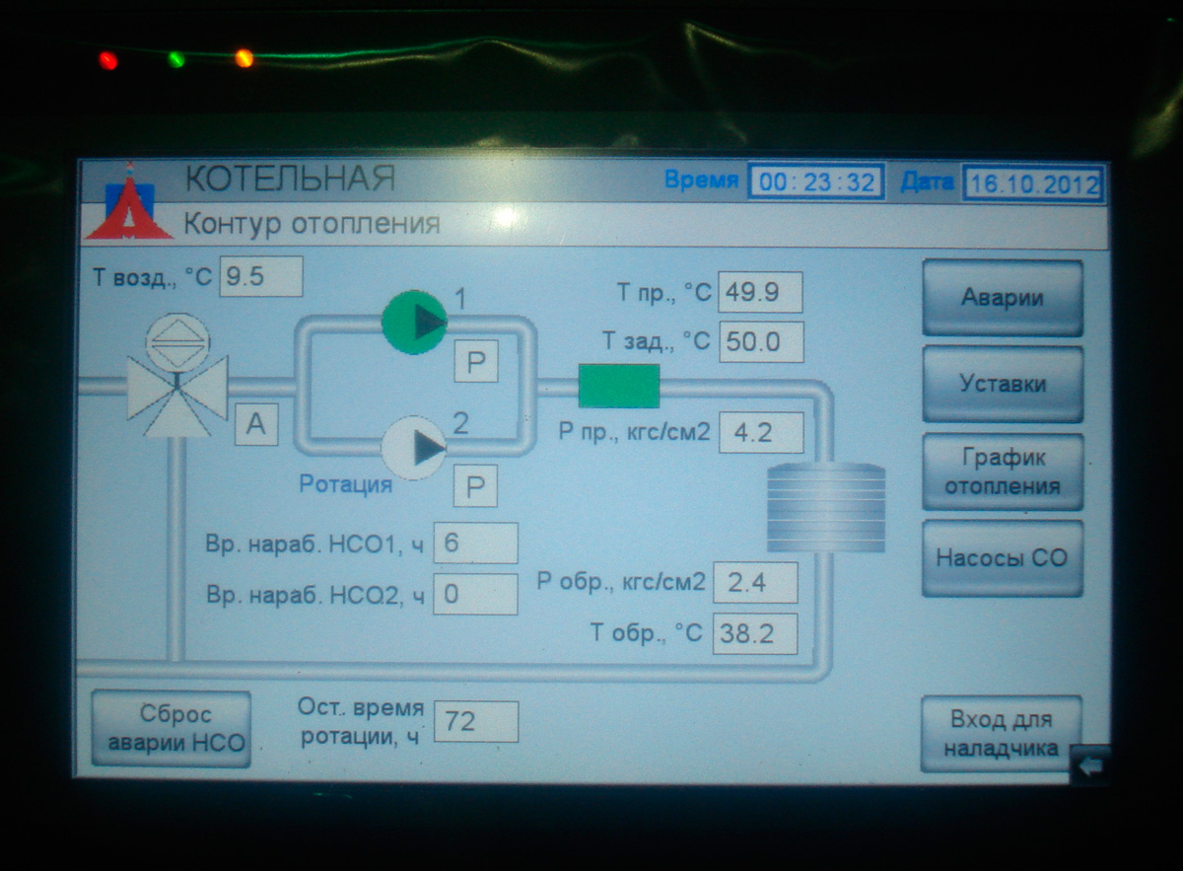This screenshot has height=871, width=1183.
Task: Click the green running pump 1 icon
Action: click(415, 322)
